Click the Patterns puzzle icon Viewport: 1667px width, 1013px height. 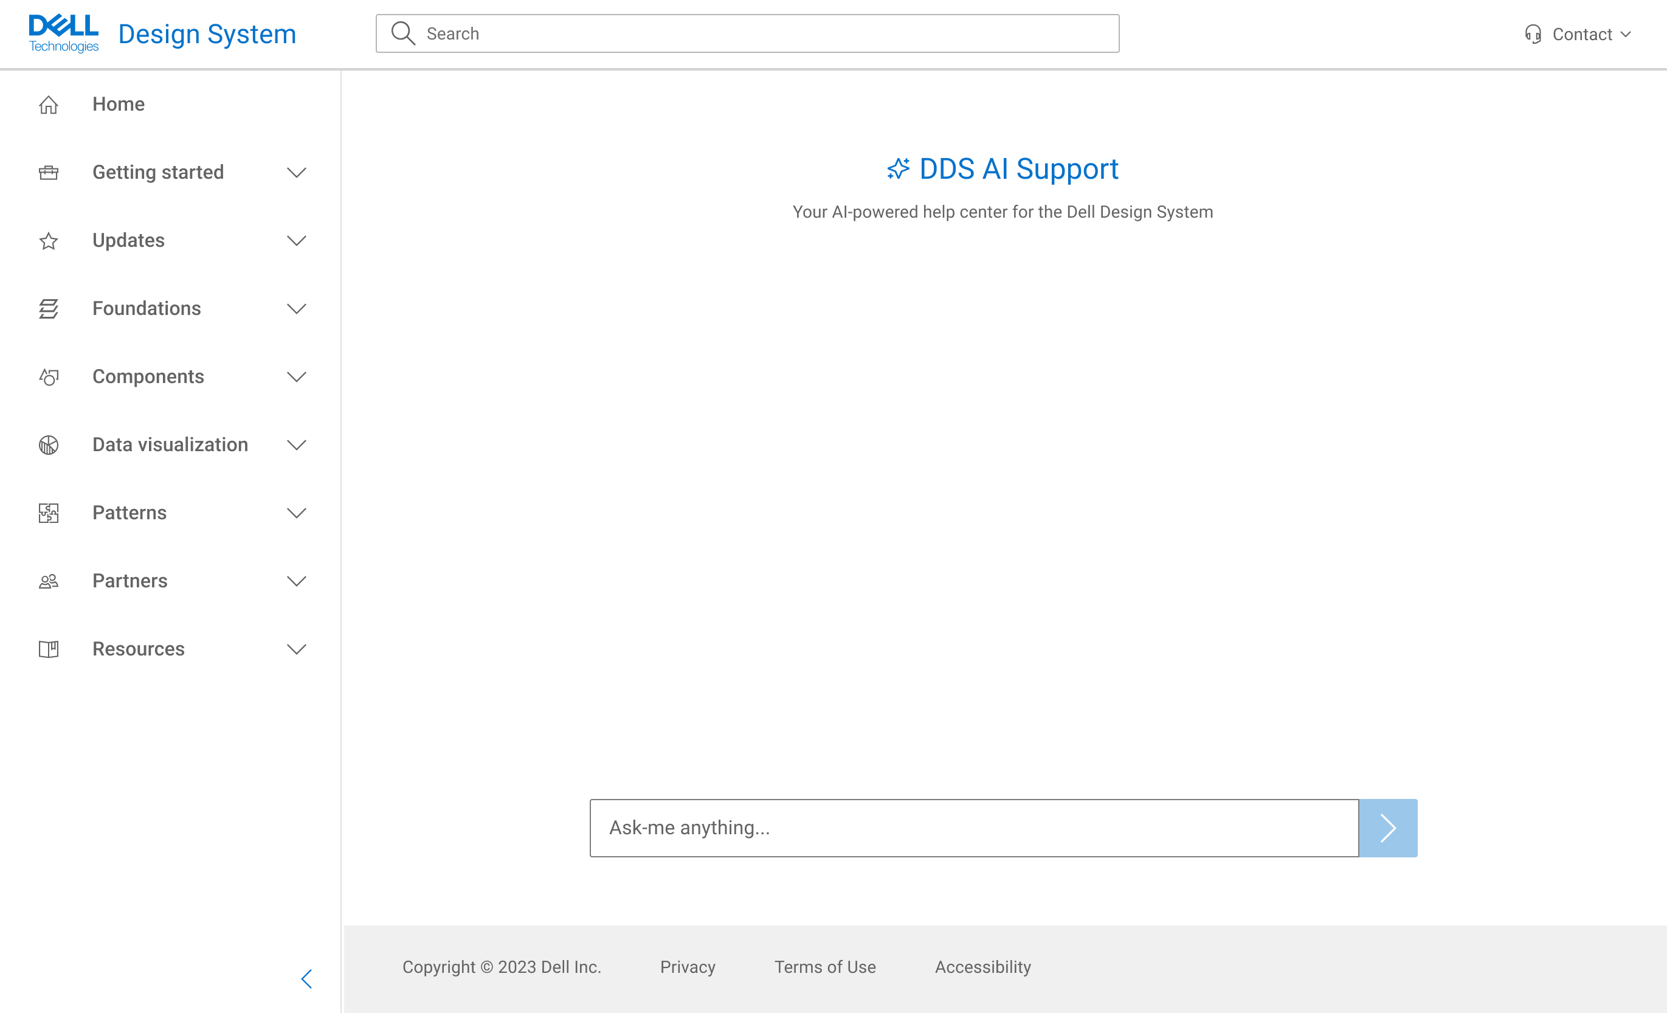(48, 513)
